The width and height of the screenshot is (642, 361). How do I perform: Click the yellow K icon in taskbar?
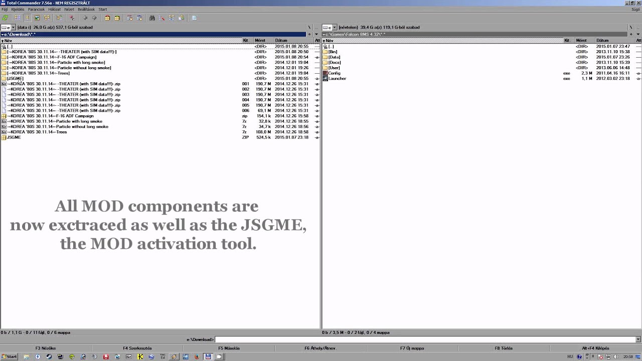pos(140,356)
